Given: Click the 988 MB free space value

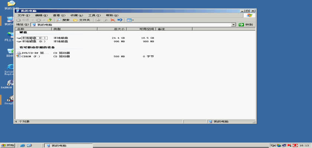Looking at the screenshot, I should pyautogui.click(x=148, y=41).
